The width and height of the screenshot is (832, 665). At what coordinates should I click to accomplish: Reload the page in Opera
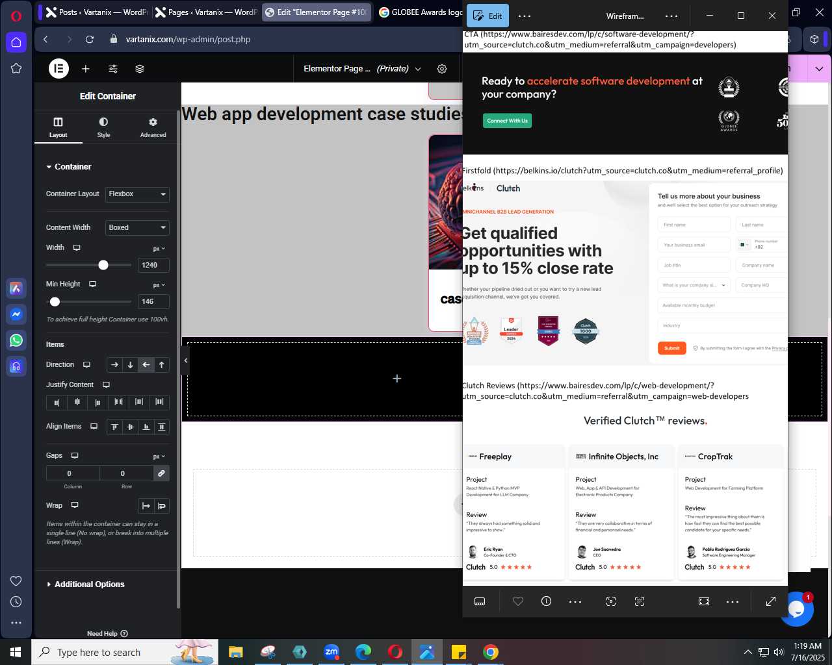pos(90,40)
